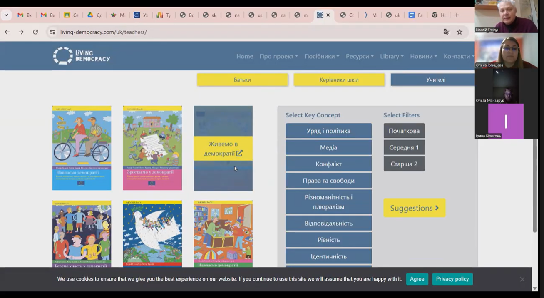Go to Home in navigation bar
544x298 pixels.
[245, 56]
